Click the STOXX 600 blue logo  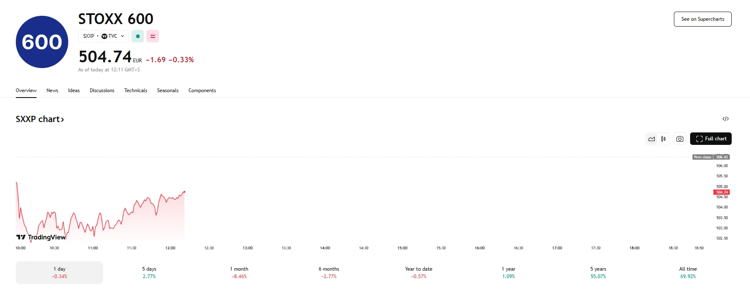coord(42,42)
